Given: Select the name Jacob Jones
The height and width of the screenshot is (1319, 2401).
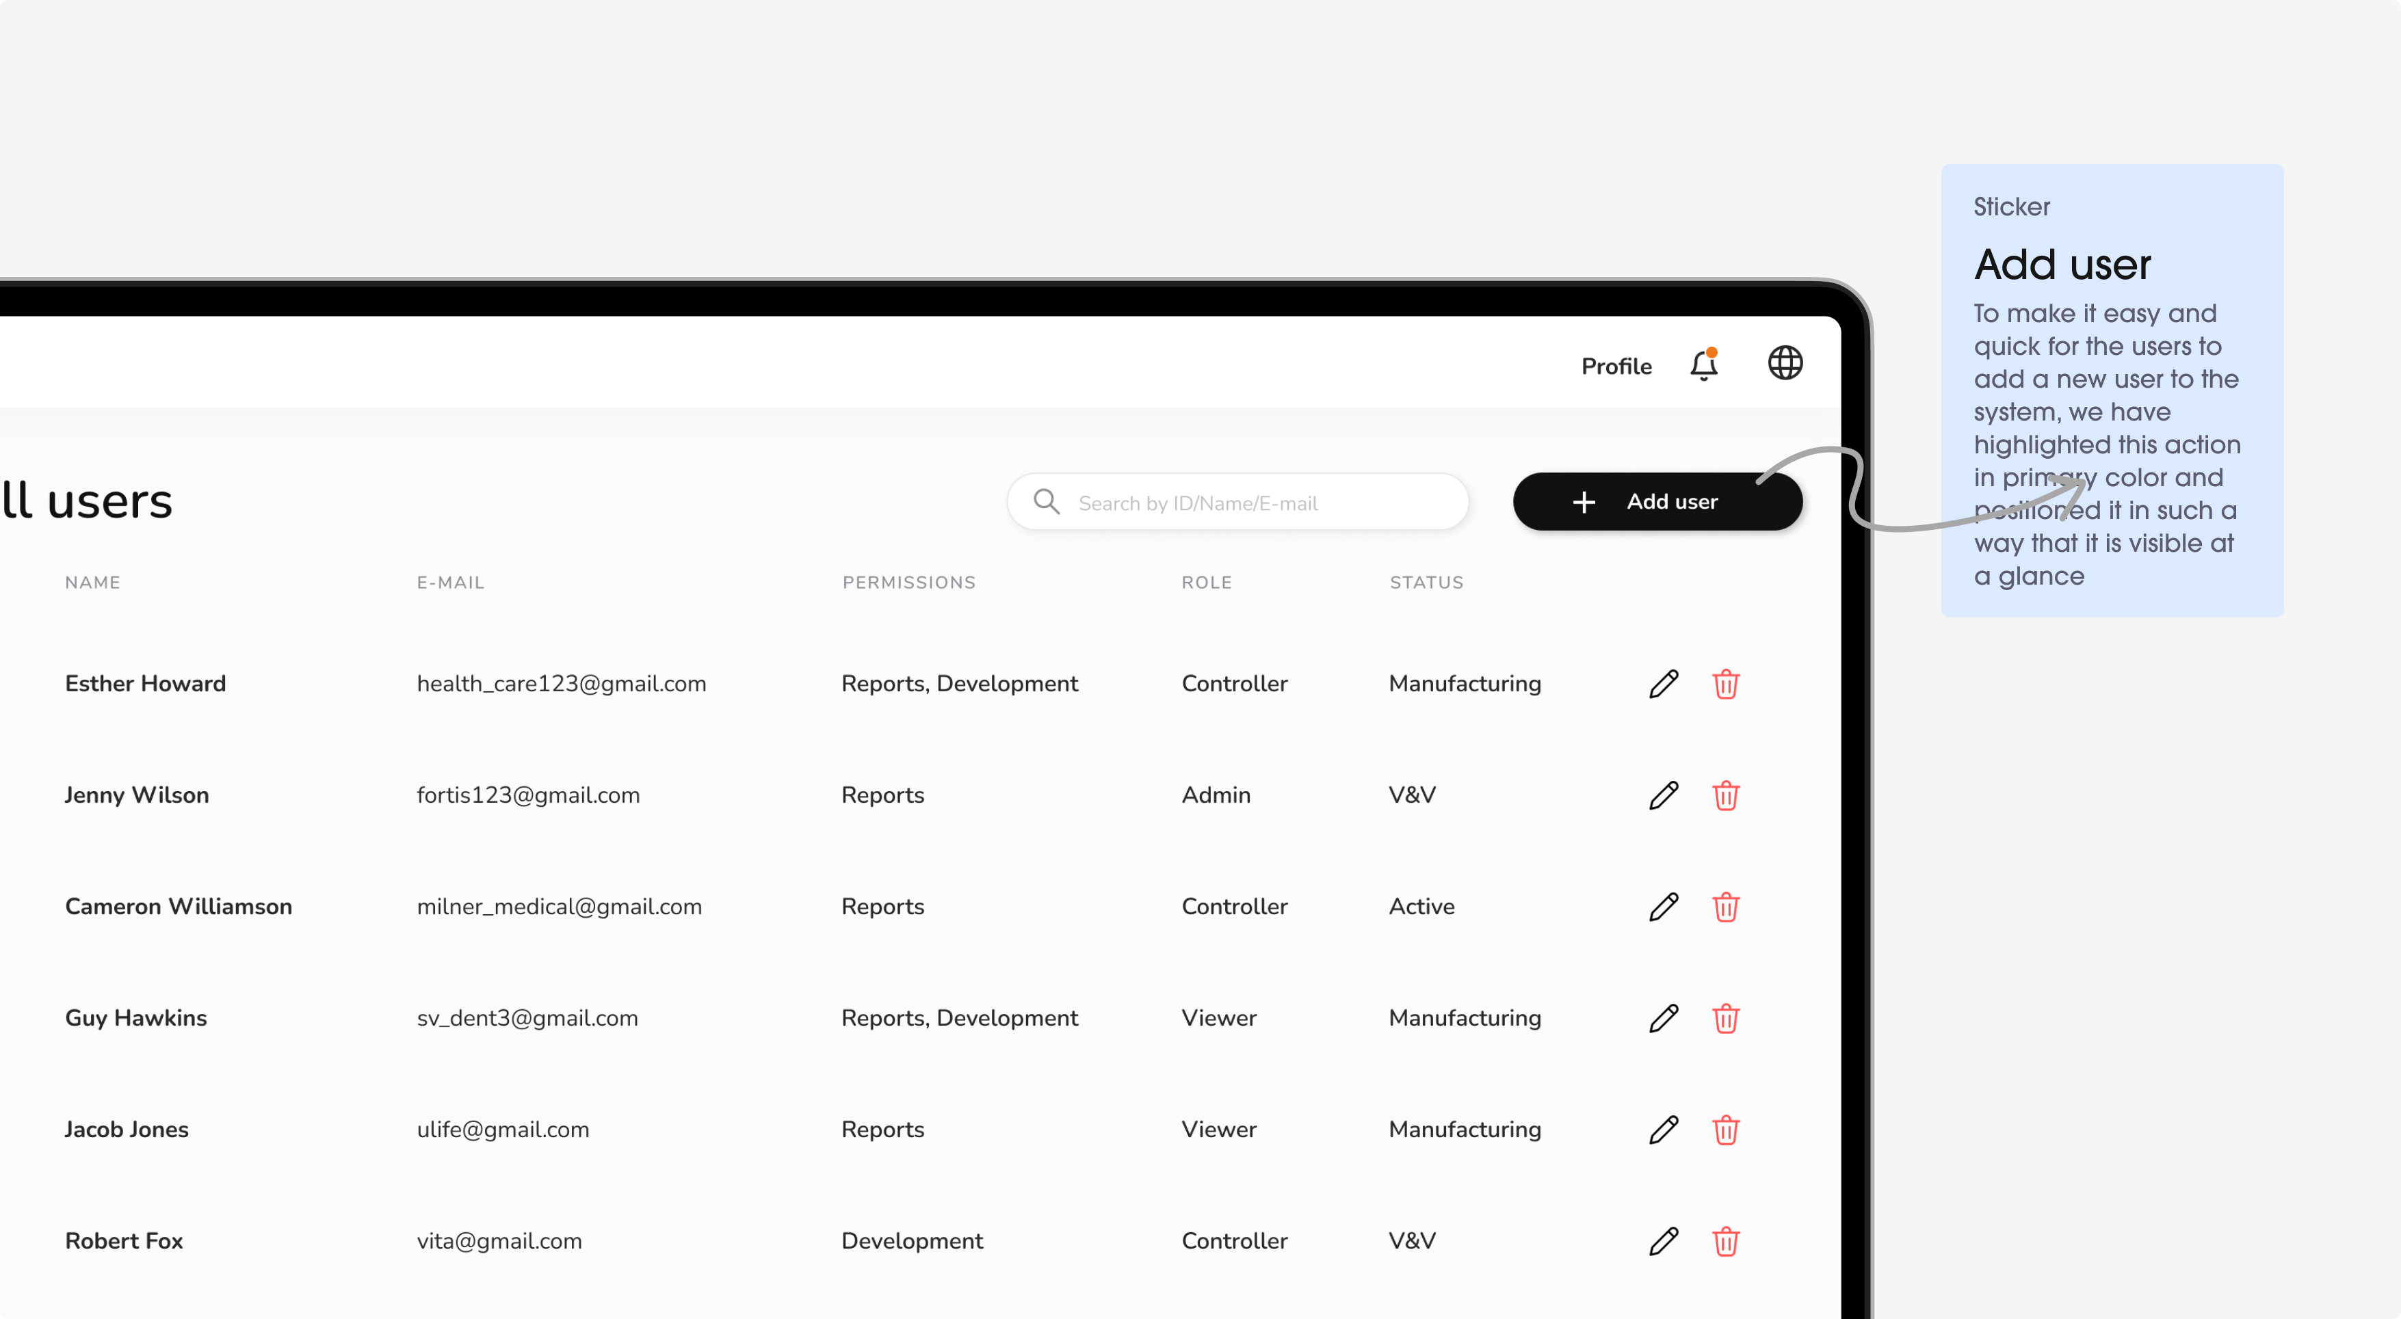Looking at the screenshot, I should click(x=127, y=1130).
